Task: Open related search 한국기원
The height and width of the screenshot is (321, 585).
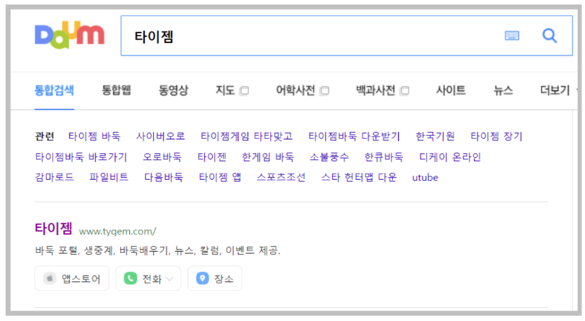Action: (435, 136)
